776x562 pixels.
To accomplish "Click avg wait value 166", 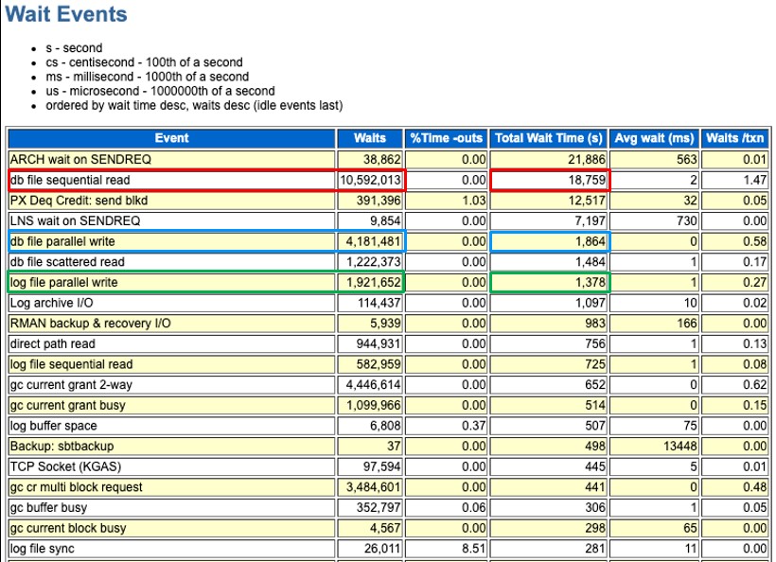I will pyautogui.click(x=686, y=323).
